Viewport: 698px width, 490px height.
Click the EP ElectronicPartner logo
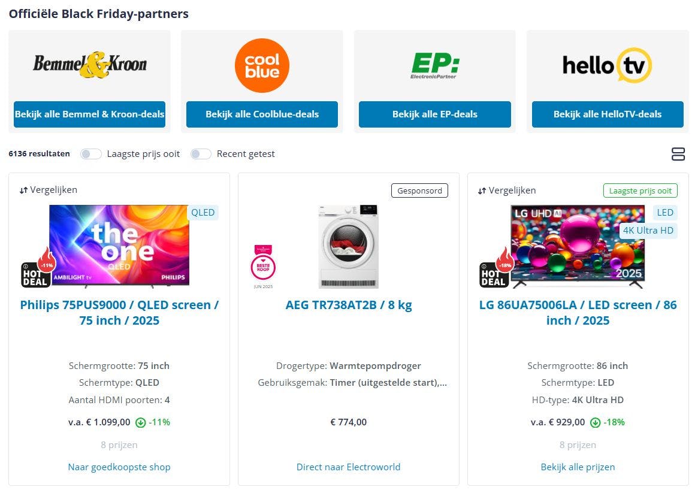coord(434,65)
